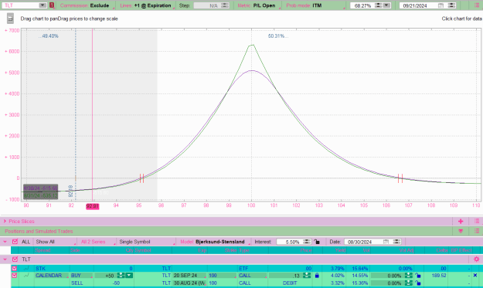Adjust the Step N/A stepper
The image size is (483, 288).
[225, 5]
